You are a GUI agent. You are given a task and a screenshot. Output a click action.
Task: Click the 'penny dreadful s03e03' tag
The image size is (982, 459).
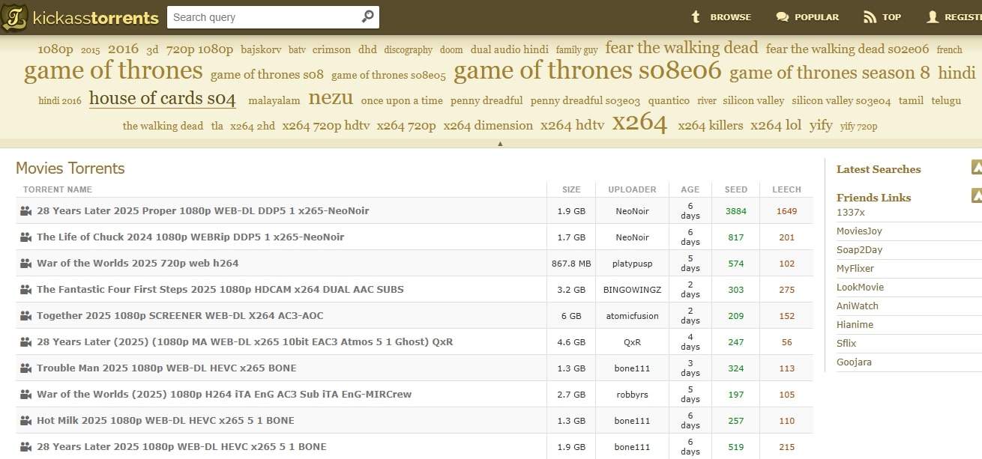tap(585, 100)
